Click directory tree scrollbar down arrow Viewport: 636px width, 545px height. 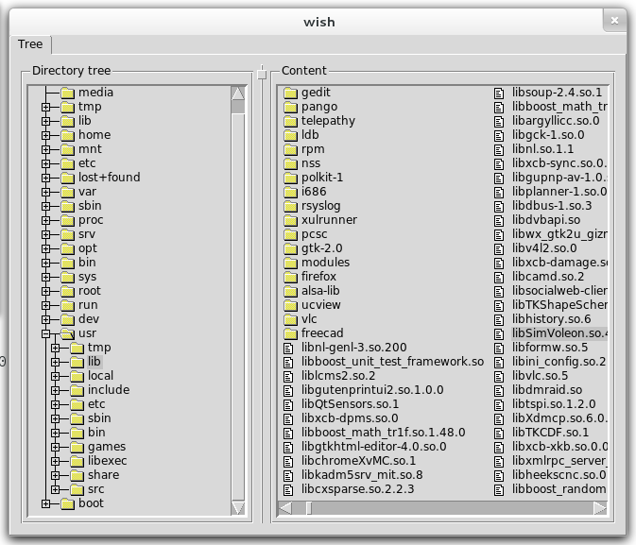click(x=238, y=508)
